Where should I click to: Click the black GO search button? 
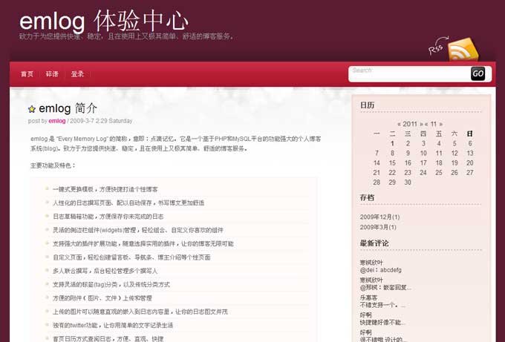click(x=478, y=73)
